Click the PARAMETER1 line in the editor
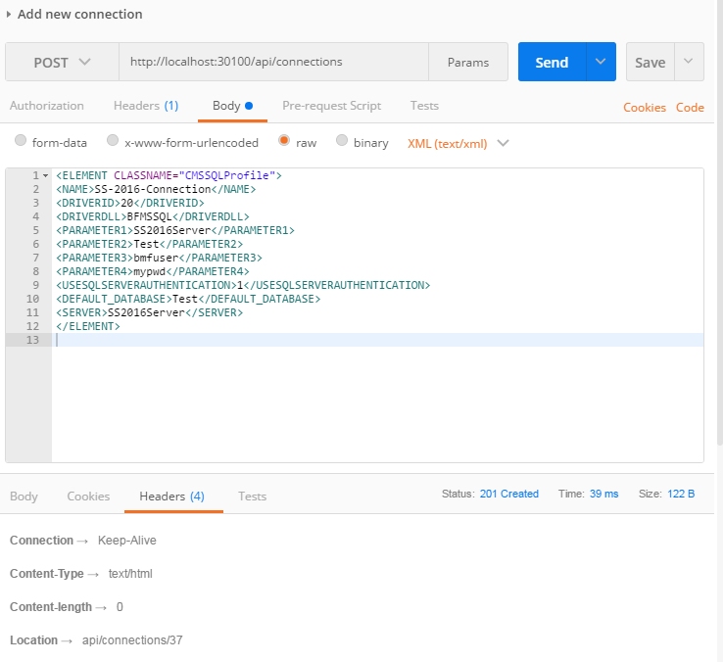724x662 pixels. click(x=175, y=230)
